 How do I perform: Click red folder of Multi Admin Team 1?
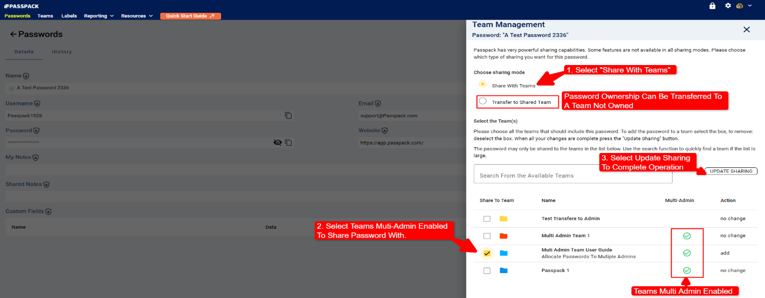pyautogui.click(x=503, y=236)
